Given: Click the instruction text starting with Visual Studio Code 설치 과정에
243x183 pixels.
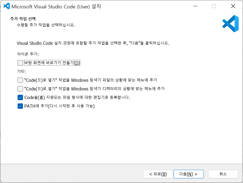Looking at the screenshot, I should click(x=93, y=43).
